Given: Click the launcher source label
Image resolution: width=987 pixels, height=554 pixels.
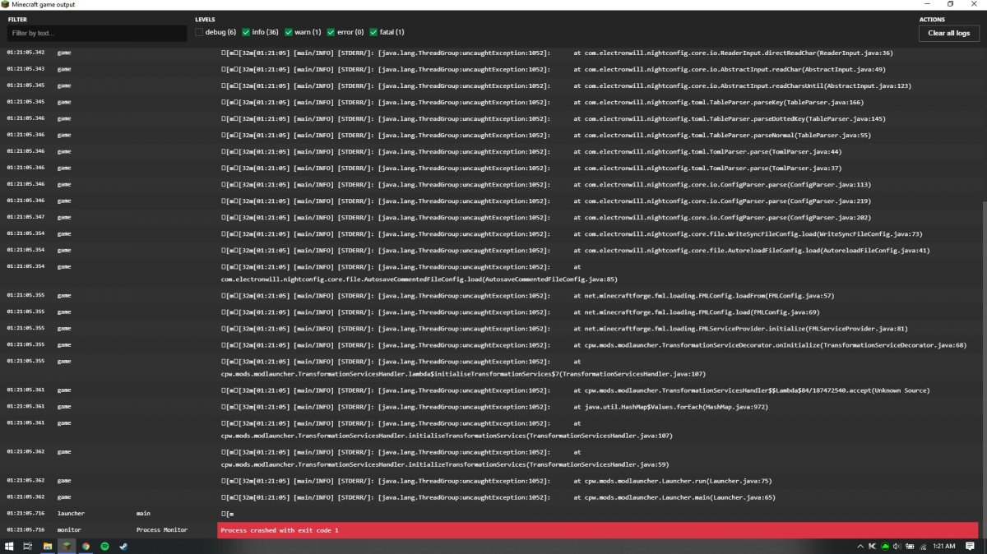Looking at the screenshot, I should (x=71, y=514).
